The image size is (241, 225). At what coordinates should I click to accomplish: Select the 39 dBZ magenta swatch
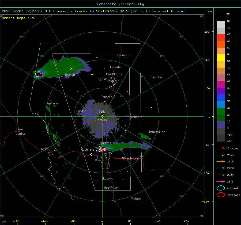tap(221, 84)
